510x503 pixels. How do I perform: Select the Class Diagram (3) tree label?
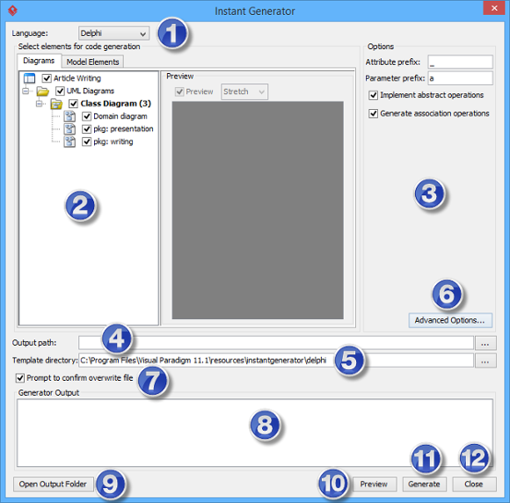[116, 104]
